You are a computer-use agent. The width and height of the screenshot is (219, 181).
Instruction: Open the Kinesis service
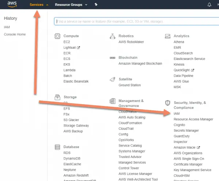coord(179,64)
